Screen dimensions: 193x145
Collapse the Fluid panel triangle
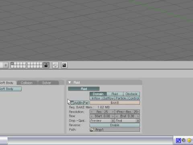(x=70, y=82)
